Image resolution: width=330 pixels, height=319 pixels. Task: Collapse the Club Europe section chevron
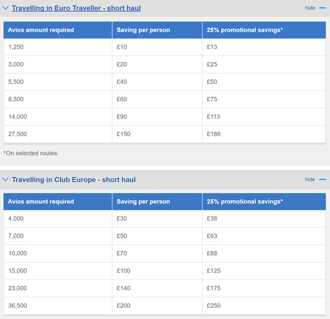[x=5, y=179]
